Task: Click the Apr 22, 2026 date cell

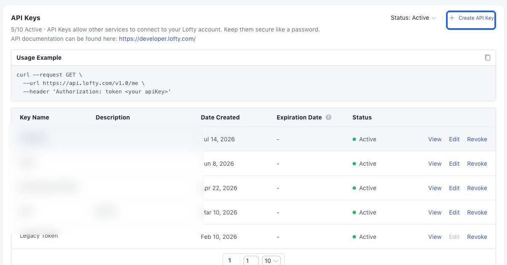Action: click(220, 188)
